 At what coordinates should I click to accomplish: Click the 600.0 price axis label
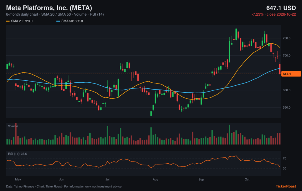tap(287, 90)
